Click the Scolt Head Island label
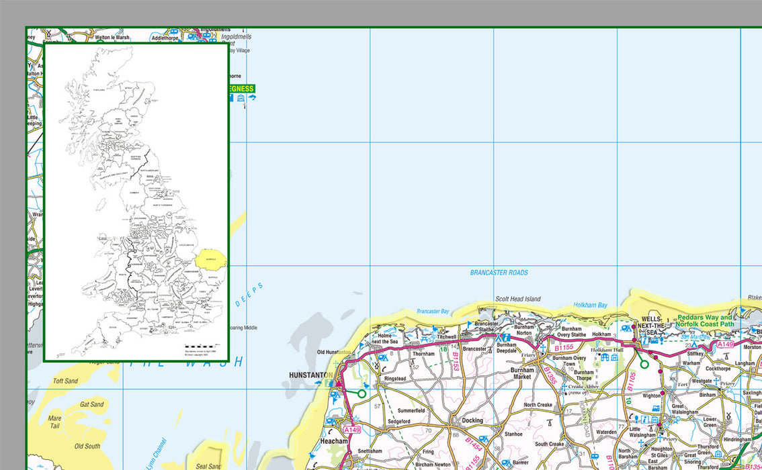The image size is (762, 470). coord(517,299)
